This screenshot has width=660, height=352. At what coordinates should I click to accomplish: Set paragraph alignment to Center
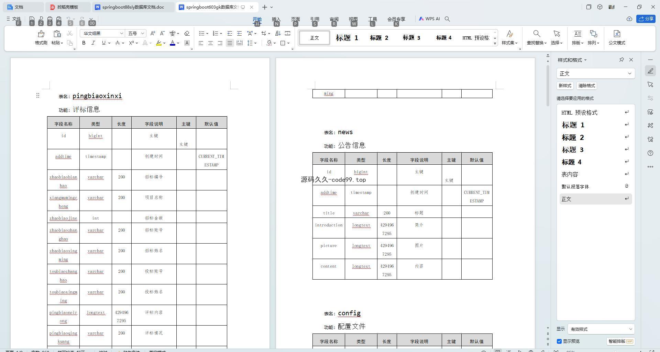click(x=210, y=43)
